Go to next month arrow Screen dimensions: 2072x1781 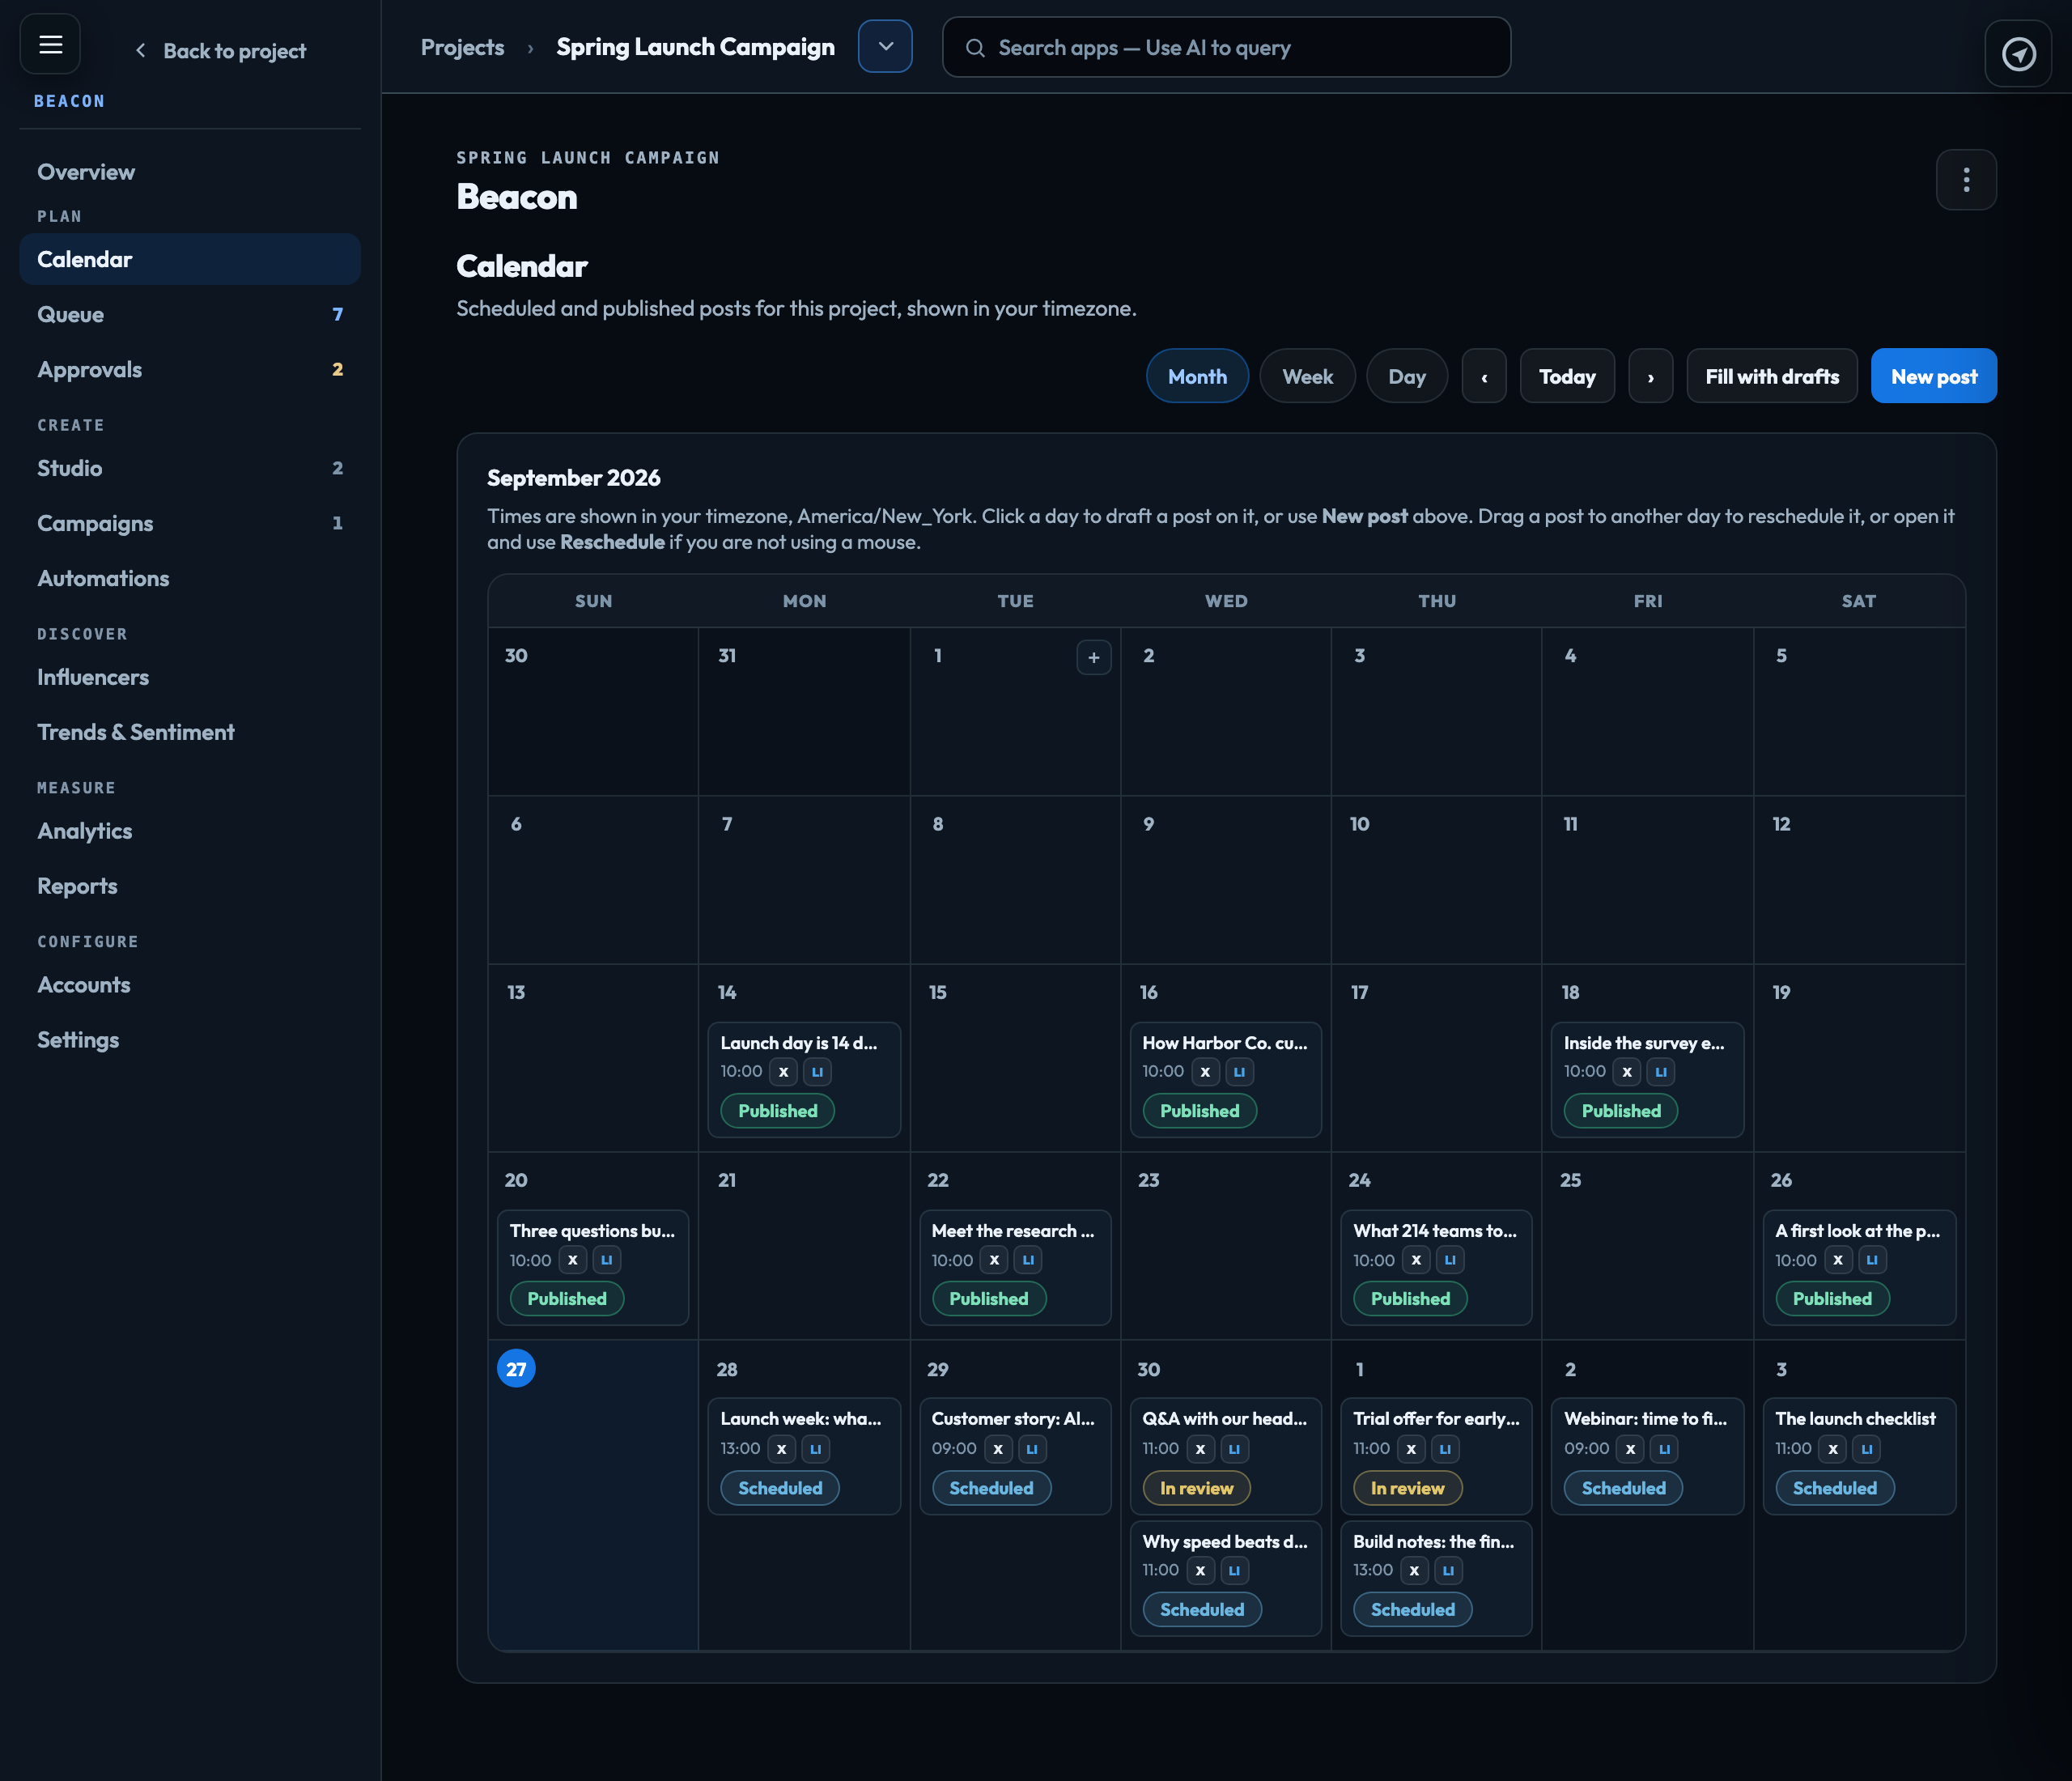[1650, 376]
